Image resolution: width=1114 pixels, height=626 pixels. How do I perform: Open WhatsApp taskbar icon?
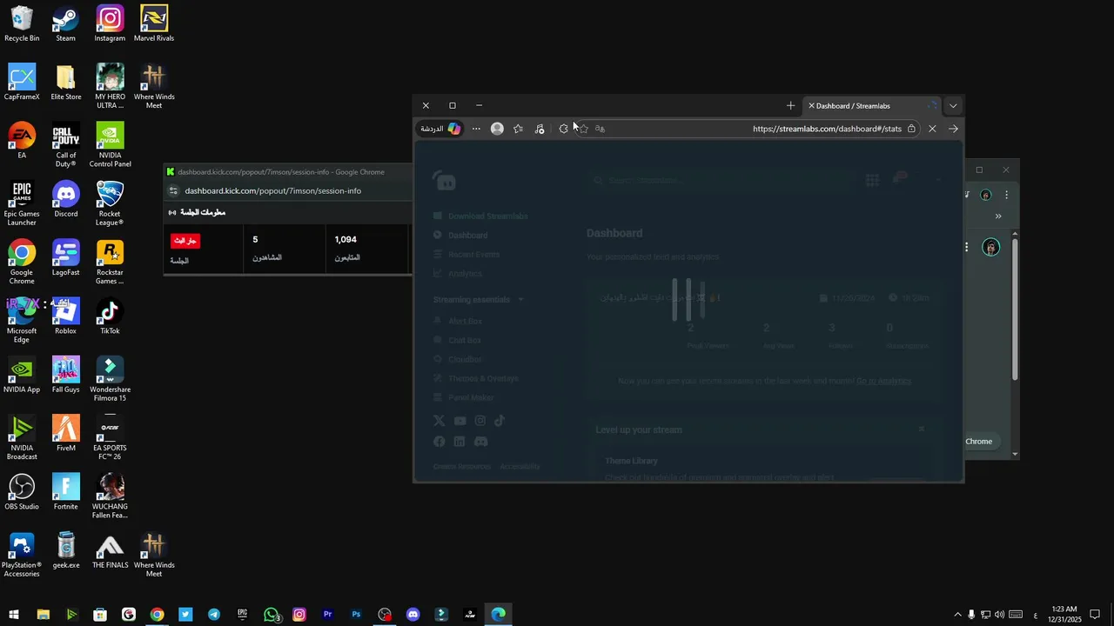[x=272, y=615]
